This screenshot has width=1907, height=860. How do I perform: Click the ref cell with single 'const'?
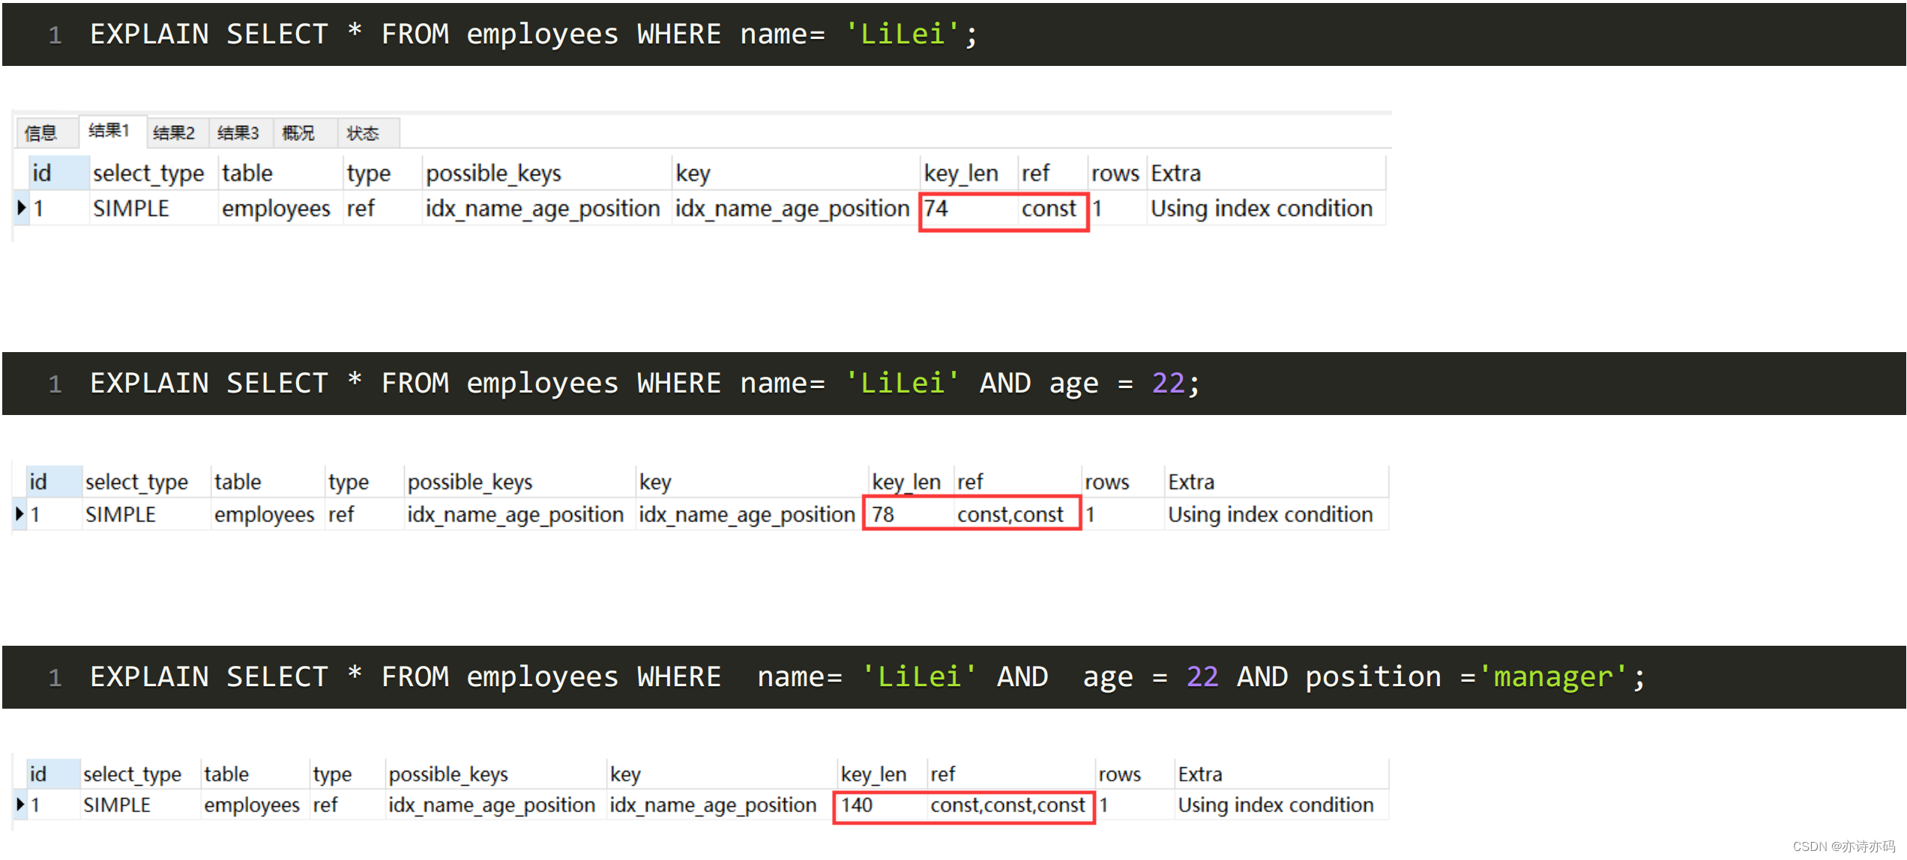click(1051, 208)
